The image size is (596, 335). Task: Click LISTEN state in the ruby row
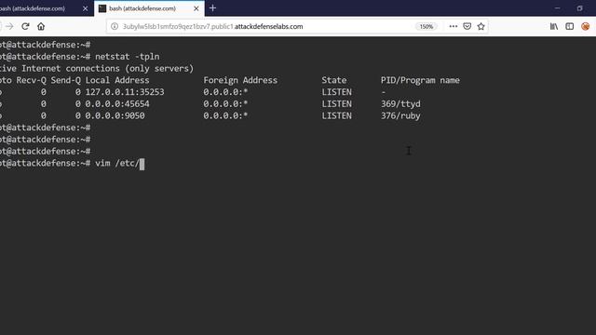tap(337, 115)
